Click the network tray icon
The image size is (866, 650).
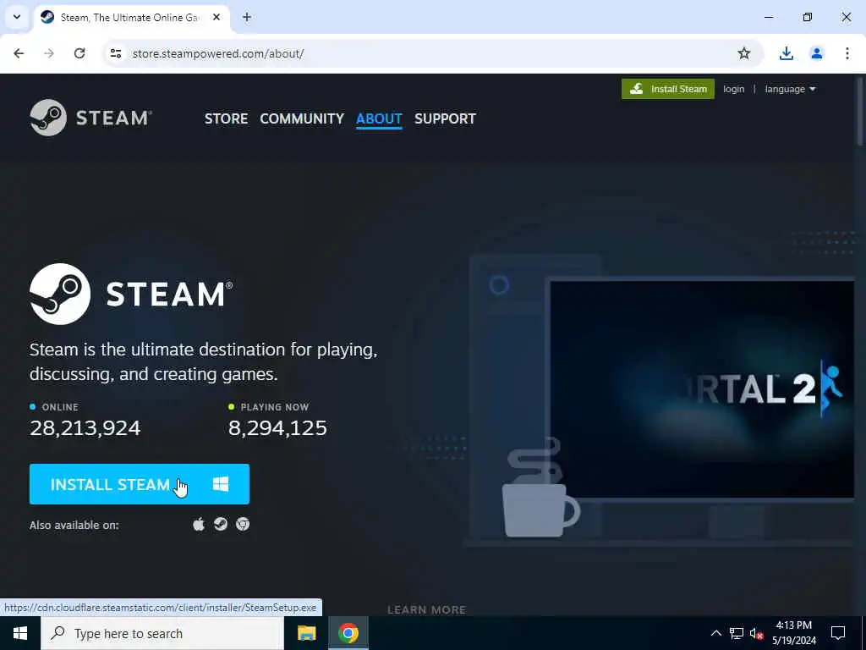737,633
